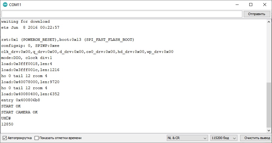The height and width of the screenshot is (143, 272).
Task: Click the 'UH□#' output line
Action: tap(6, 118)
